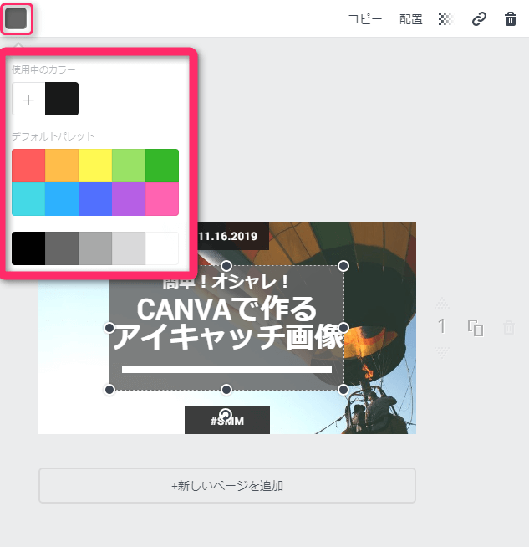
Task: Pick the cyan palette color
Action: click(x=28, y=199)
